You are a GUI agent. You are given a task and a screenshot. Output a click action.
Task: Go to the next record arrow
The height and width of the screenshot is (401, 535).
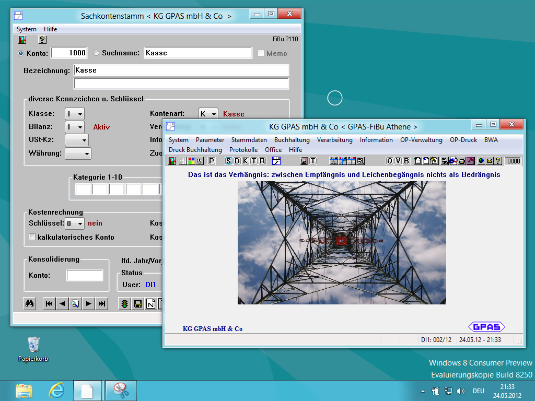click(89, 304)
